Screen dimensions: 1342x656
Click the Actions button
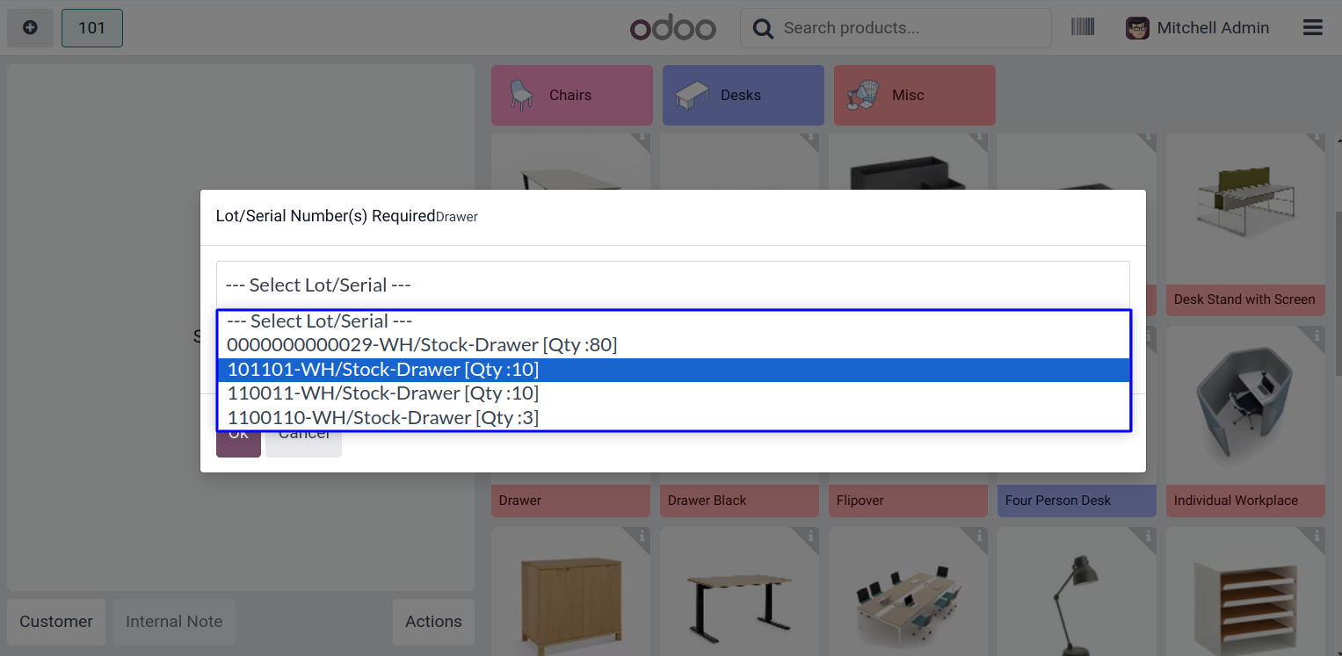pyautogui.click(x=433, y=622)
